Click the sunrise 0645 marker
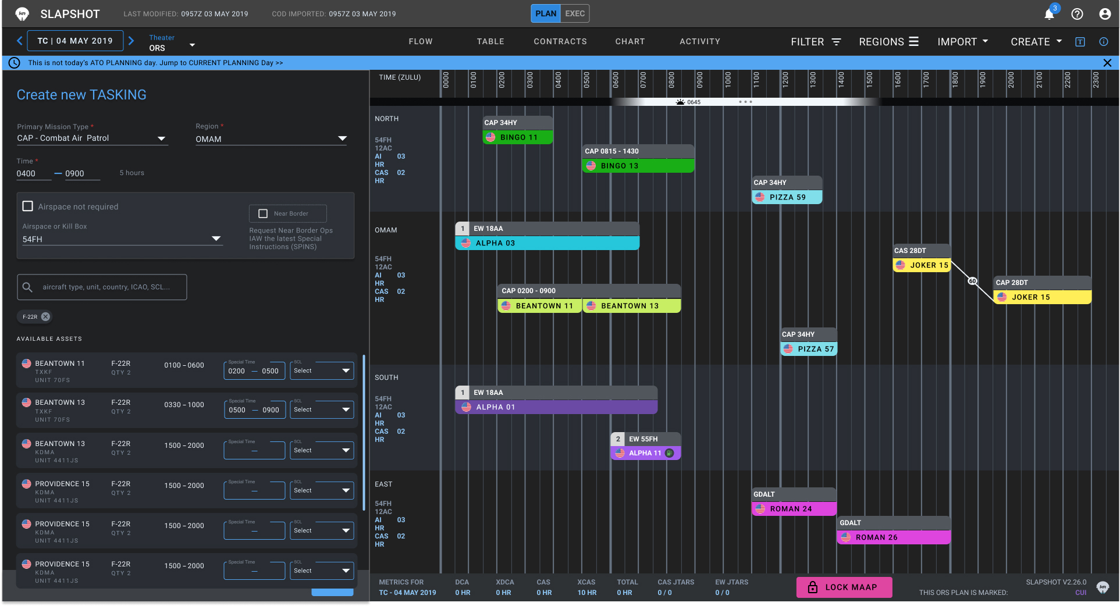This screenshot has height=606, width=1120. pos(688,102)
